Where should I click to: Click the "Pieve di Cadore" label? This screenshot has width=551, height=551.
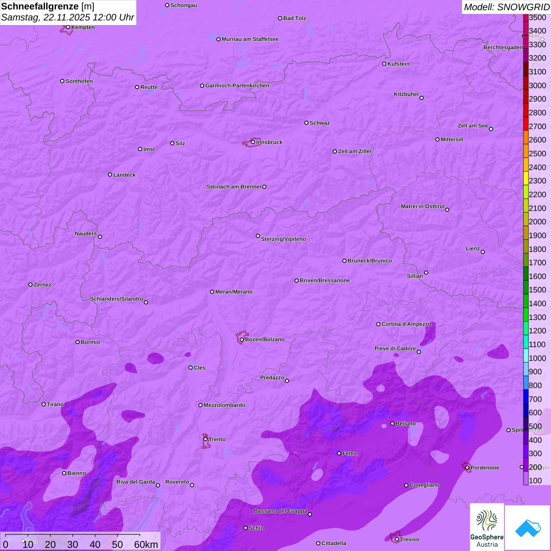point(395,348)
